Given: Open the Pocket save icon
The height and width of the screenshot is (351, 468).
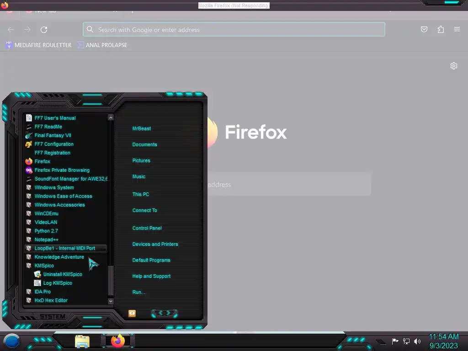Looking at the screenshot, I should click(x=424, y=29).
